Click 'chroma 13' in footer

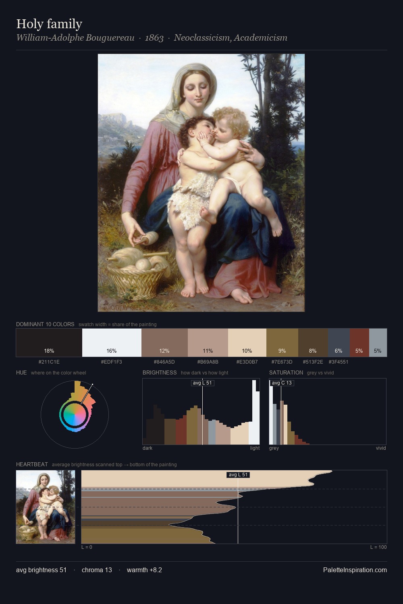pyautogui.click(x=97, y=570)
